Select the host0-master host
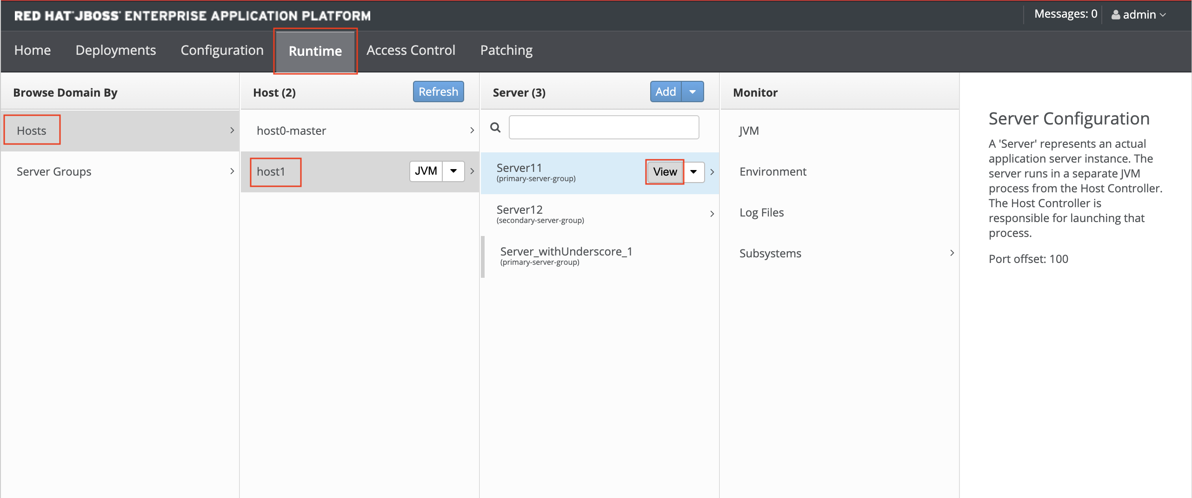Screen dimensions: 1192x498 coord(360,131)
